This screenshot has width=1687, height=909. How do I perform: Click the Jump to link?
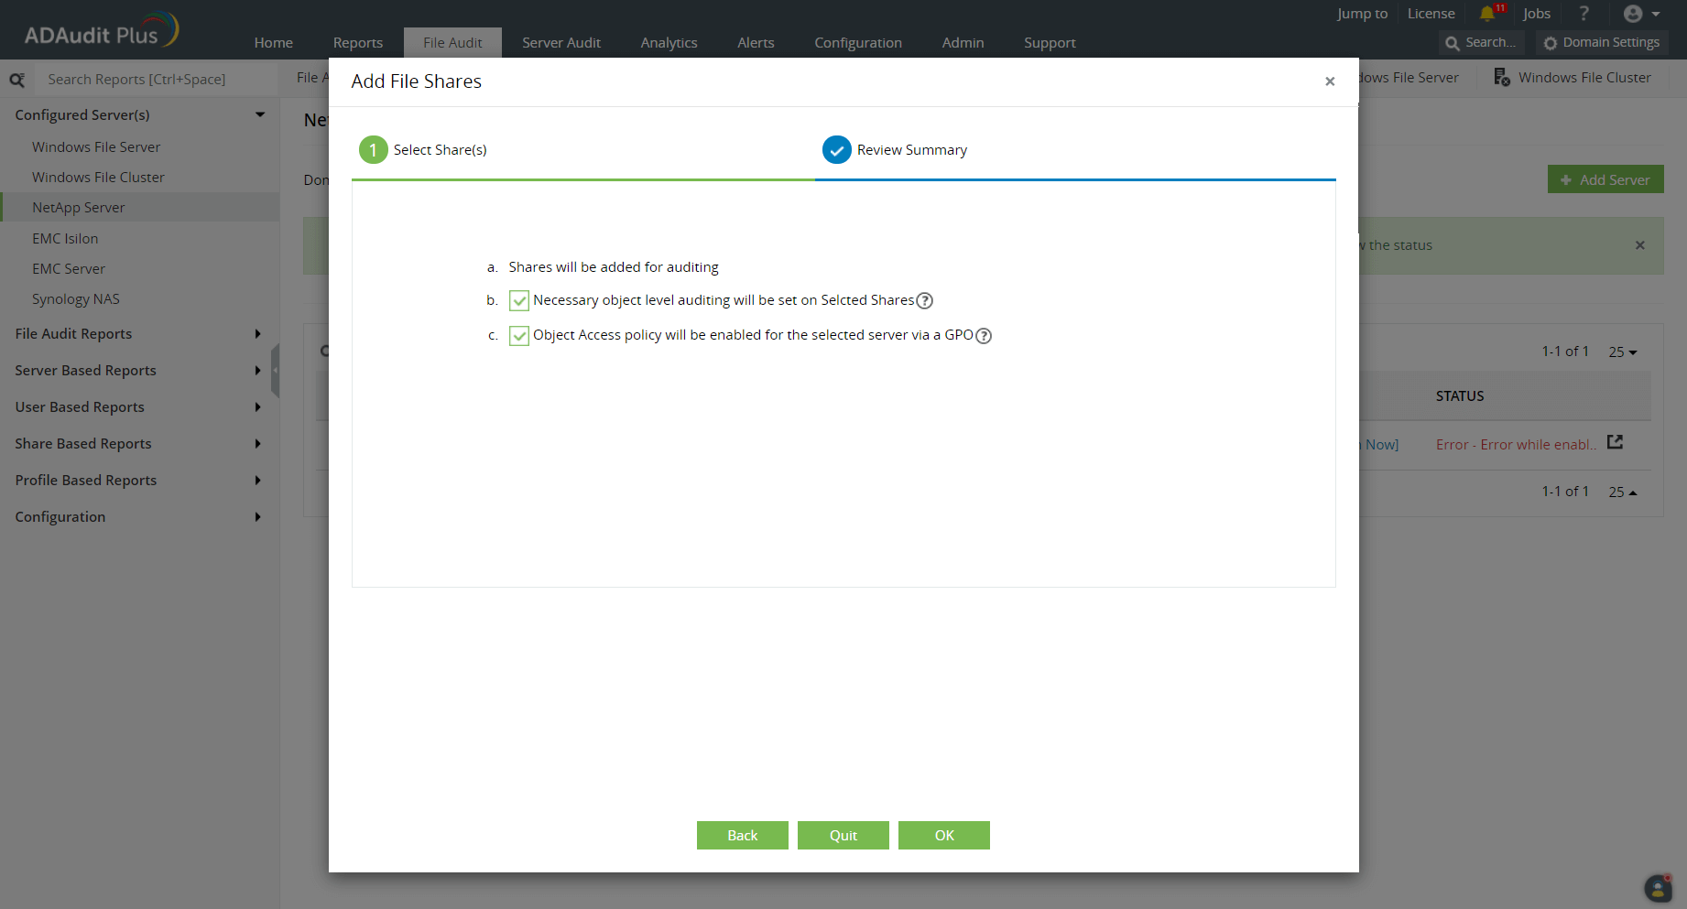click(x=1362, y=14)
